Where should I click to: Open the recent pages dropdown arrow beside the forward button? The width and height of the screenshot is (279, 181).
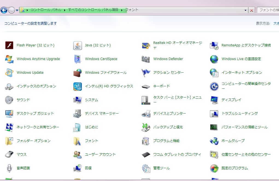point(17,10)
